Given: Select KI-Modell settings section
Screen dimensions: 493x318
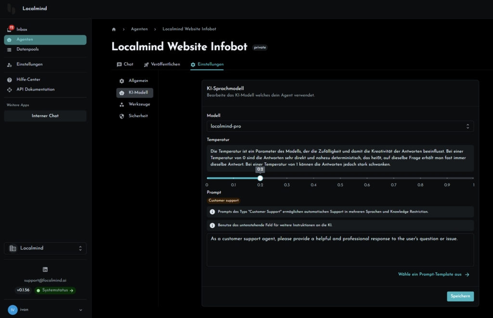Looking at the screenshot, I should tap(135, 93).
